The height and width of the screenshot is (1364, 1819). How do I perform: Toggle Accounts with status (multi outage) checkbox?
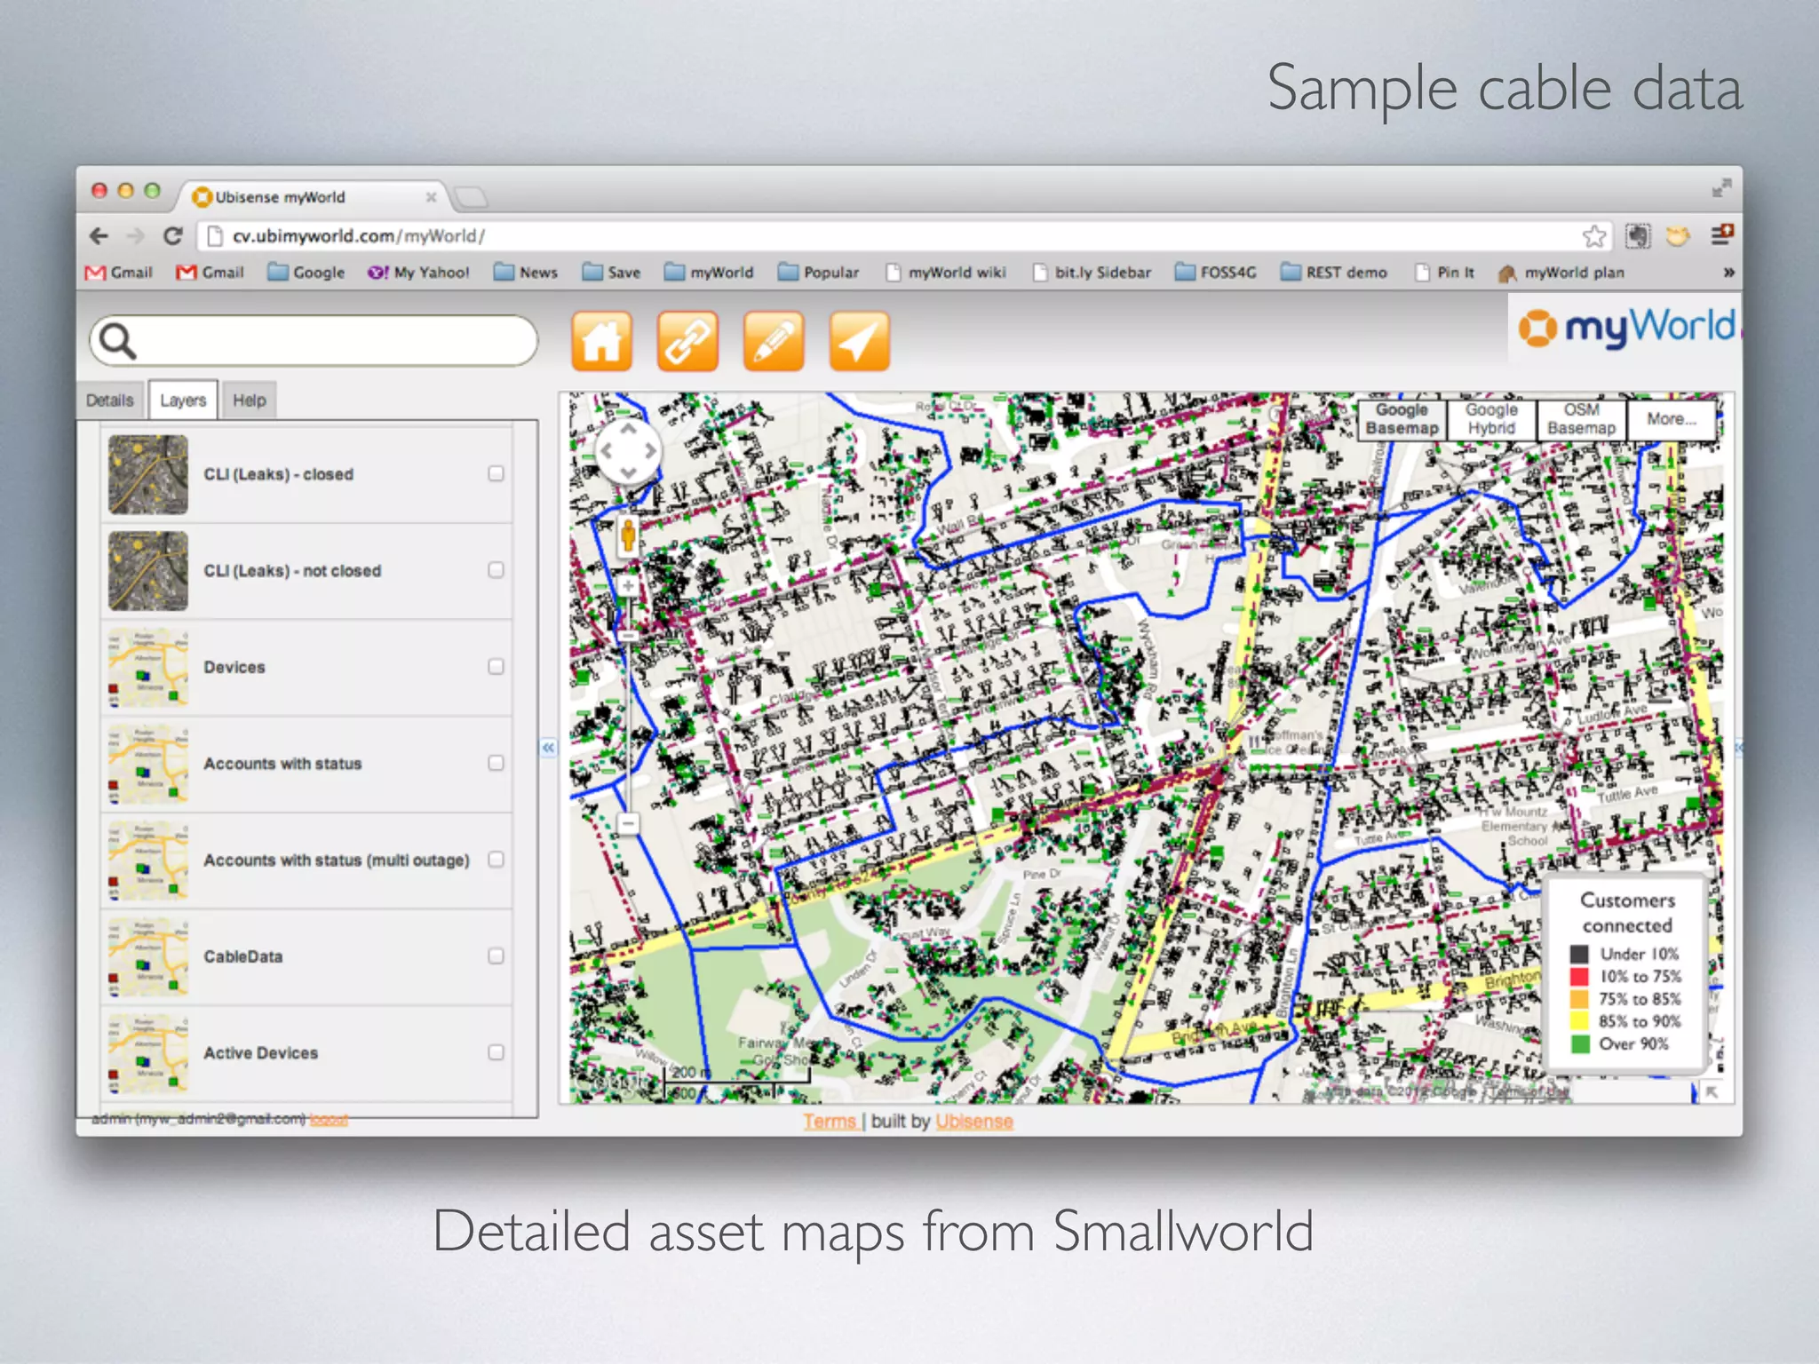pos(496,860)
